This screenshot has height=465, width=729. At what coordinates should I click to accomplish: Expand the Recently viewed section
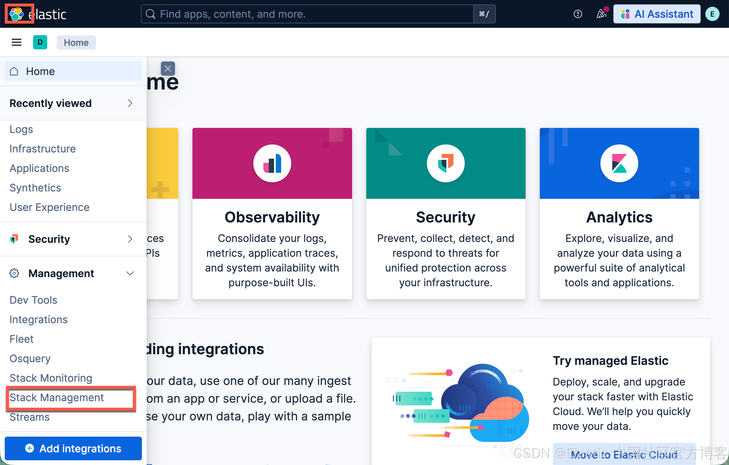130,103
